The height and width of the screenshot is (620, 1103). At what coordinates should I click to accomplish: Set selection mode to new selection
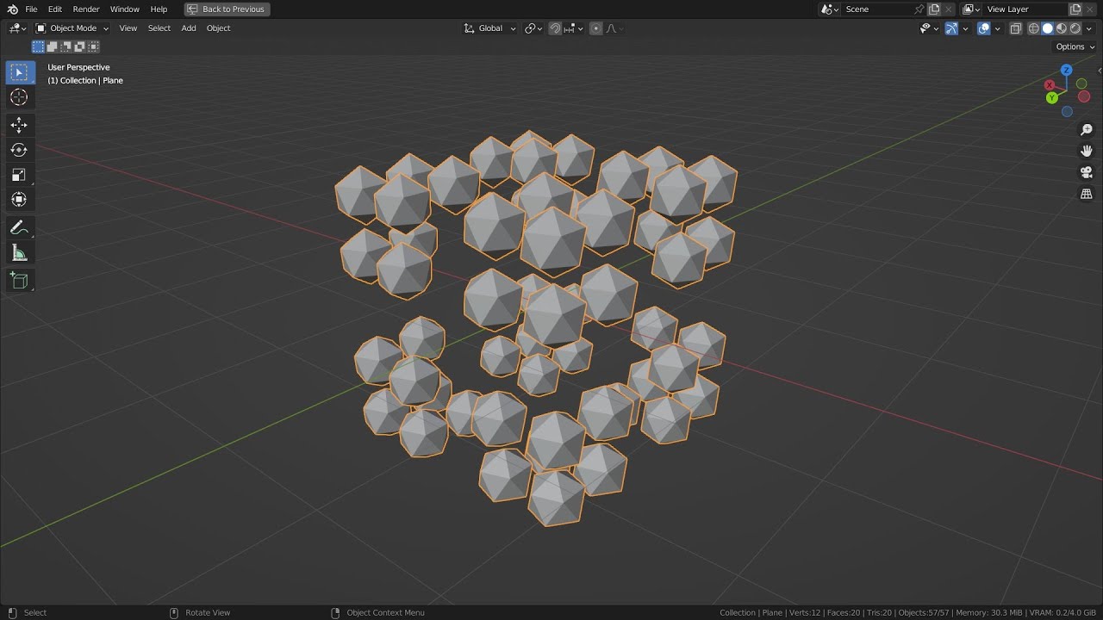(x=39, y=46)
